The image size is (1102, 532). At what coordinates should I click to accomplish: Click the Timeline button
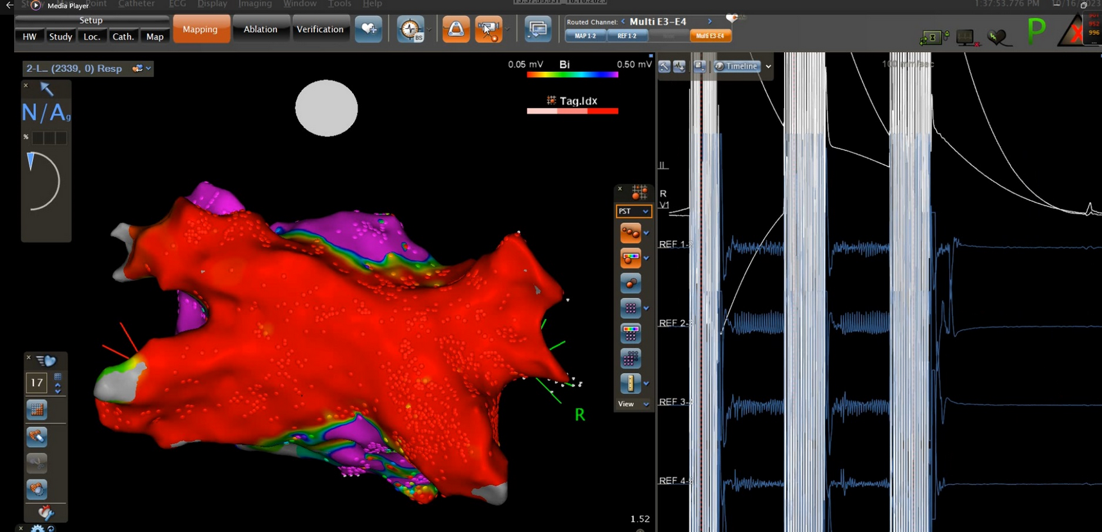[x=737, y=66]
